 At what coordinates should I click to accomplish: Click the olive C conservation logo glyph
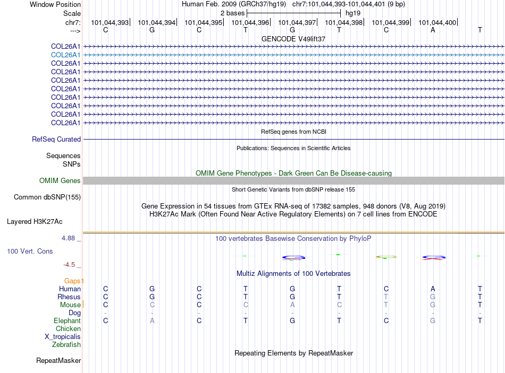(386, 257)
